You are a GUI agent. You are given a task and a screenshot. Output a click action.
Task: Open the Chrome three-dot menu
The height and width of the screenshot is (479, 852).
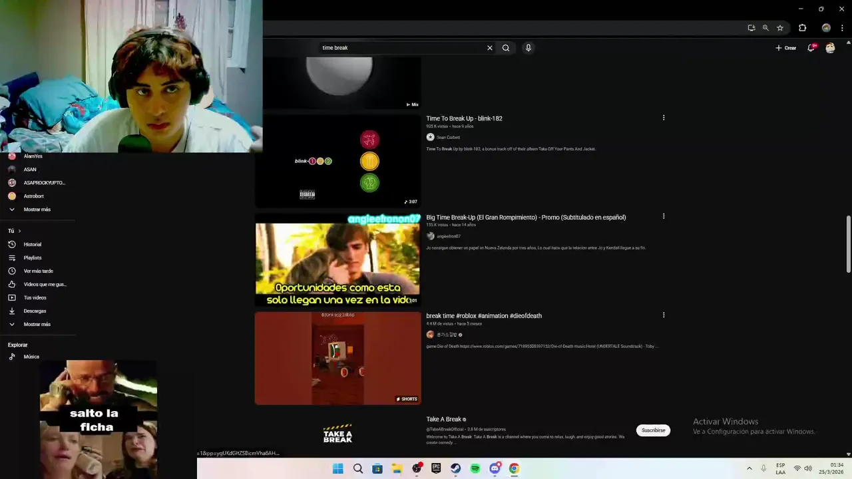coord(842,28)
